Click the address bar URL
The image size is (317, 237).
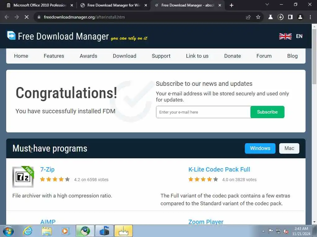click(84, 17)
